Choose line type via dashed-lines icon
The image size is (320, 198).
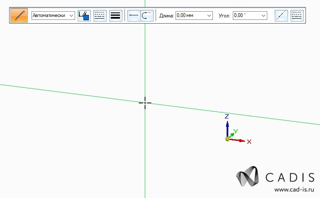pos(100,15)
